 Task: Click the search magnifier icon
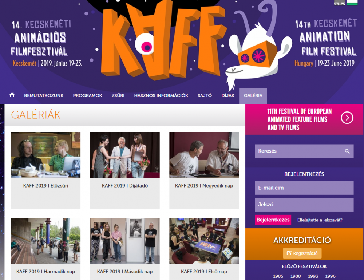tap(347, 151)
